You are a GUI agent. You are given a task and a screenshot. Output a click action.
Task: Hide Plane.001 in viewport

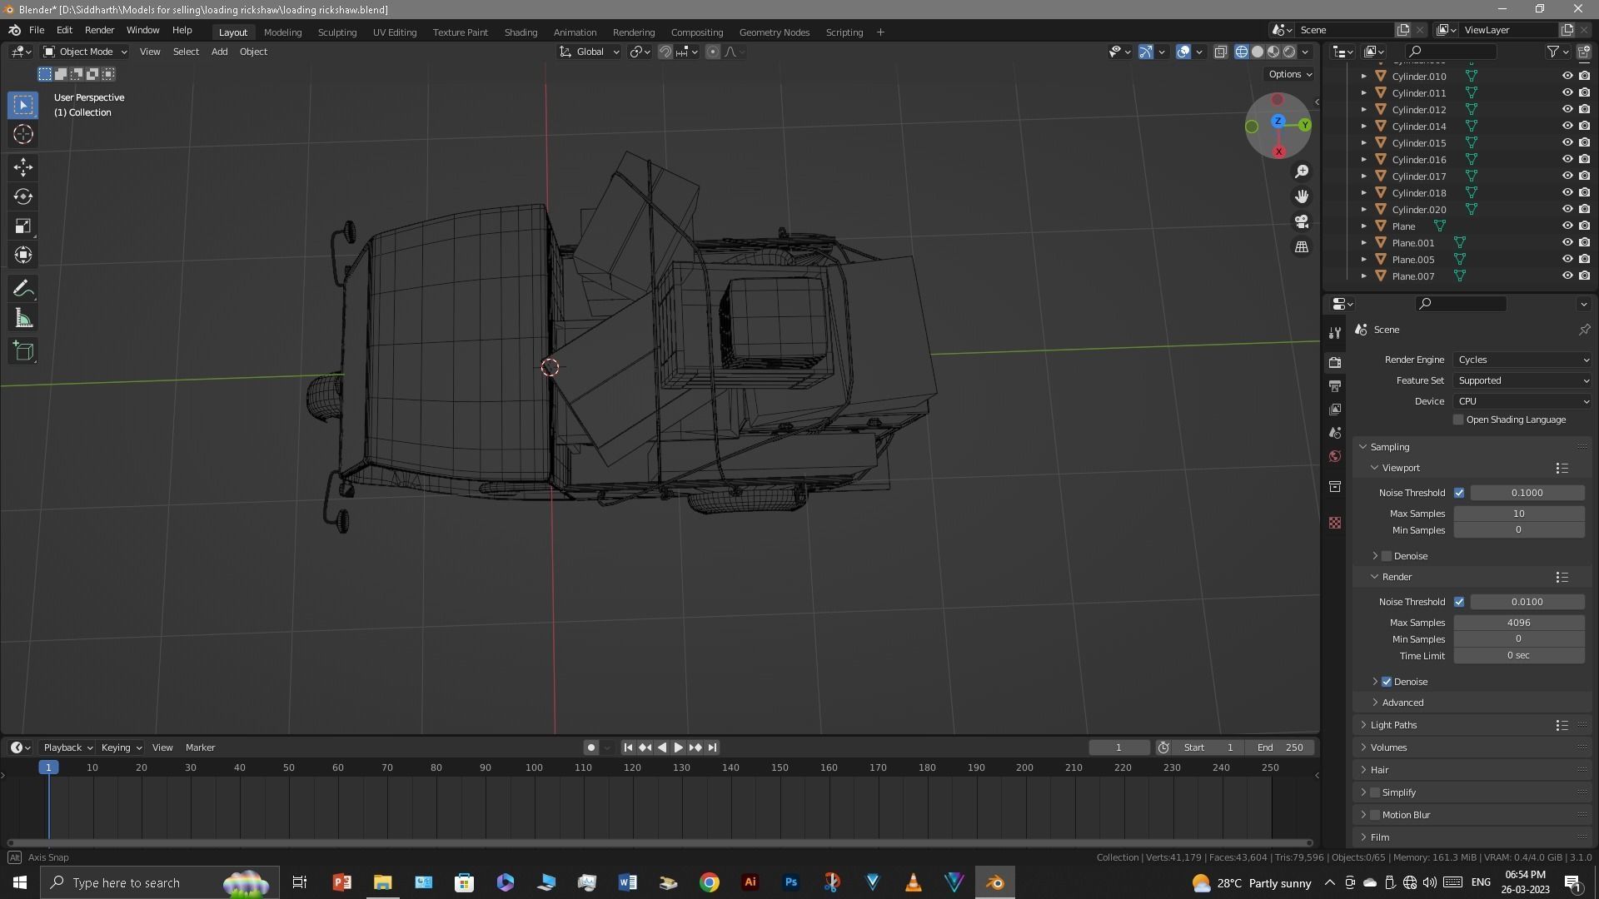(1567, 242)
